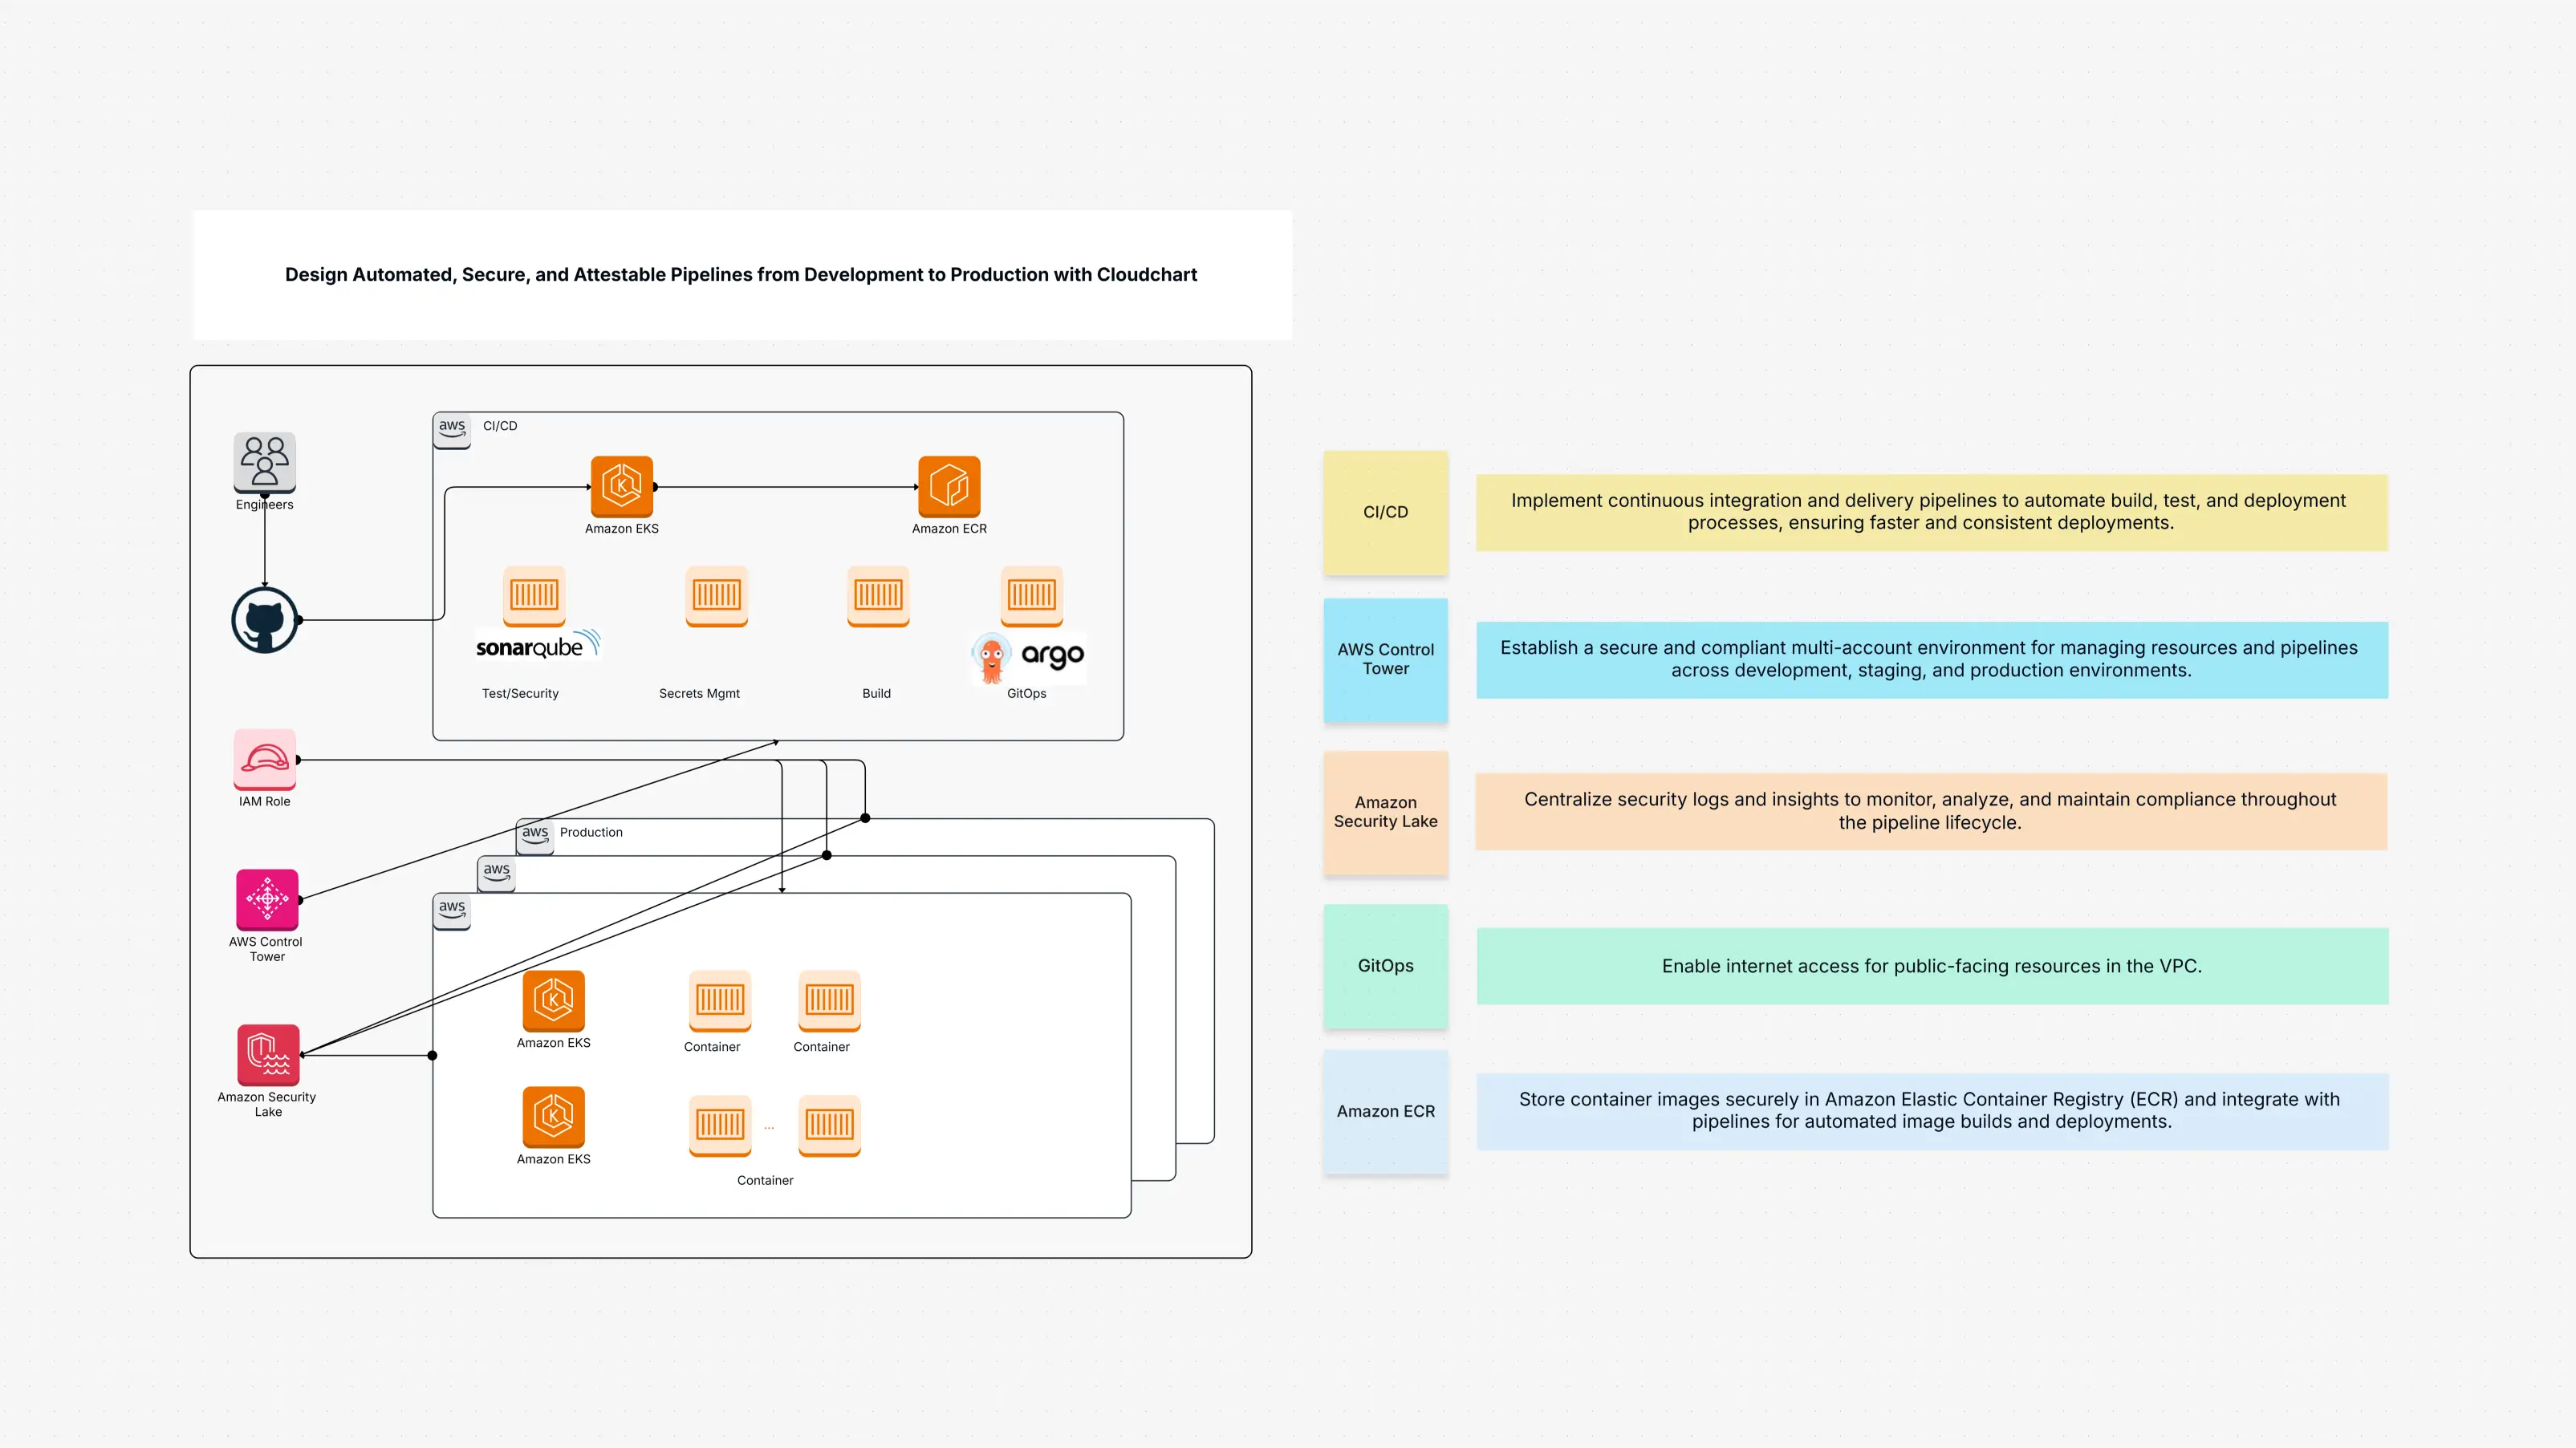Select the diagram title text block
This screenshot has height=1448, width=2576.
740,274
